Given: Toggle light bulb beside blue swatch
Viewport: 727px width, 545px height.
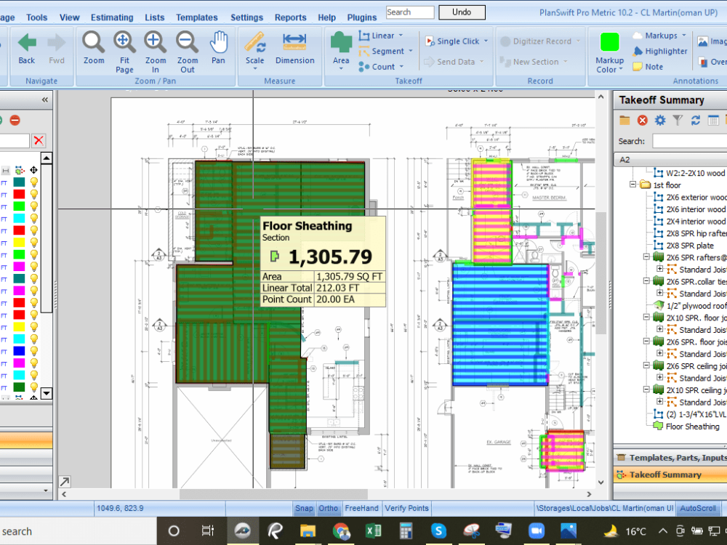Looking at the screenshot, I should [x=34, y=351].
